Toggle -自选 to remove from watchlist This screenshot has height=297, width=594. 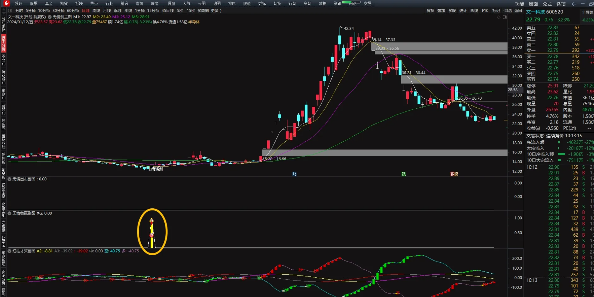tap(508, 11)
